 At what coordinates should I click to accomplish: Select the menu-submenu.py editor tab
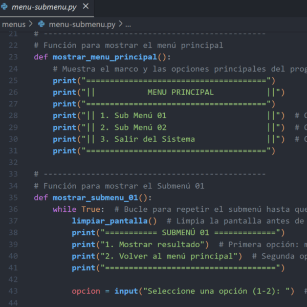[x=47, y=8]
